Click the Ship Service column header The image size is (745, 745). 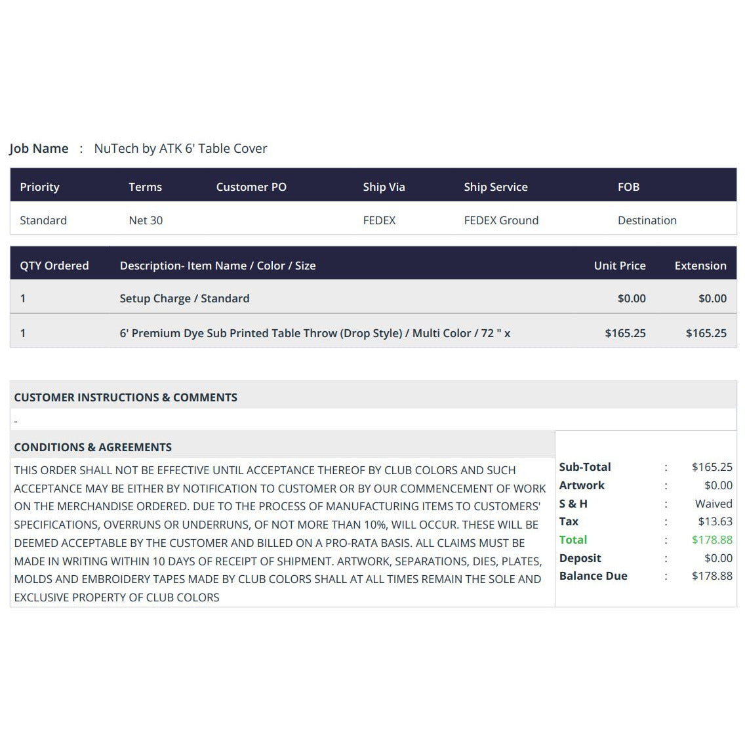[496, 187]
